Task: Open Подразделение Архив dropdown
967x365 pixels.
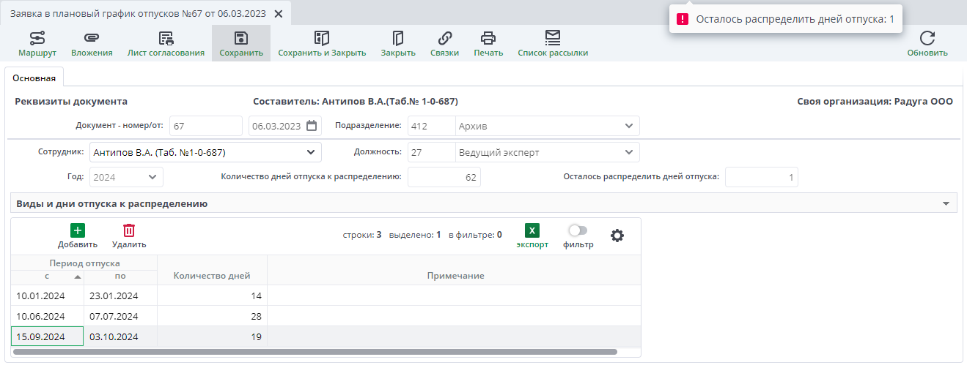Action: 628,126
